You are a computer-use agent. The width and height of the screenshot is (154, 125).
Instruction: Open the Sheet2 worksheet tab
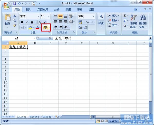[34, 117]
